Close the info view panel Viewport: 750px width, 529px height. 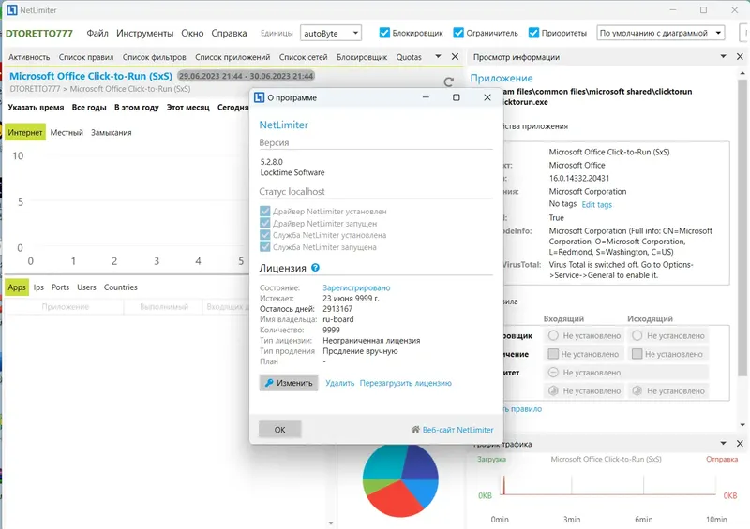[740, 56]
